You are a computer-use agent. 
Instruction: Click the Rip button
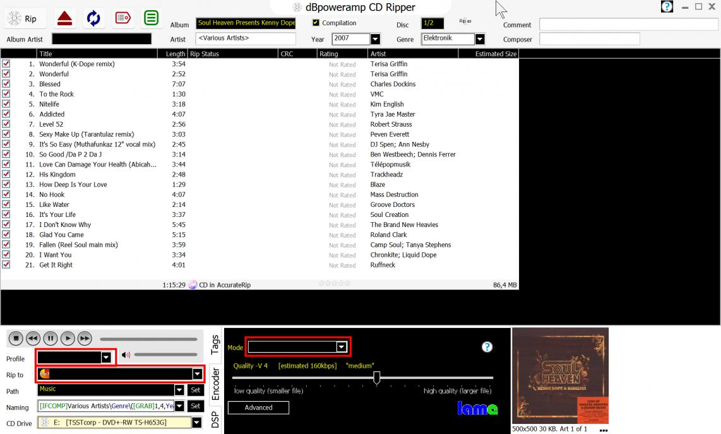coord(23,19)
